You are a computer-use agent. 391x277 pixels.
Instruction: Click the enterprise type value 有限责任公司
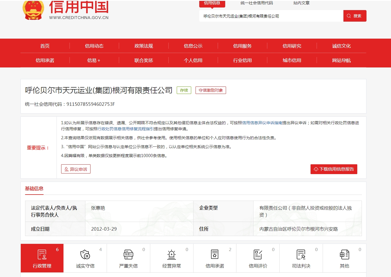coord(305,211)
